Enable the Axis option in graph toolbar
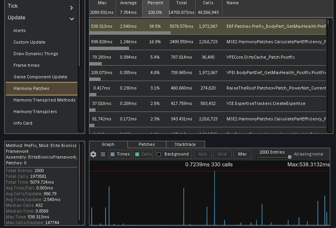 (x=202, y=154)
